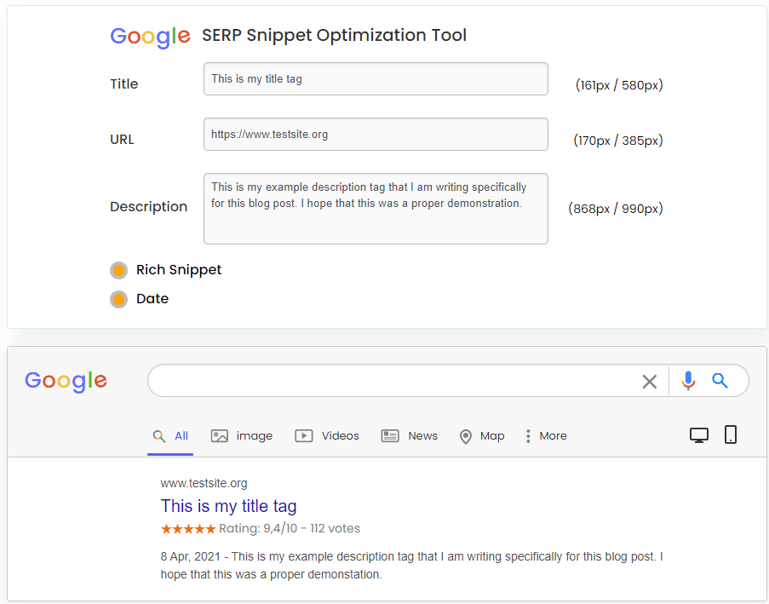Open the Videos tab via its play icon

pyautogui.click(x=304, y=435)
